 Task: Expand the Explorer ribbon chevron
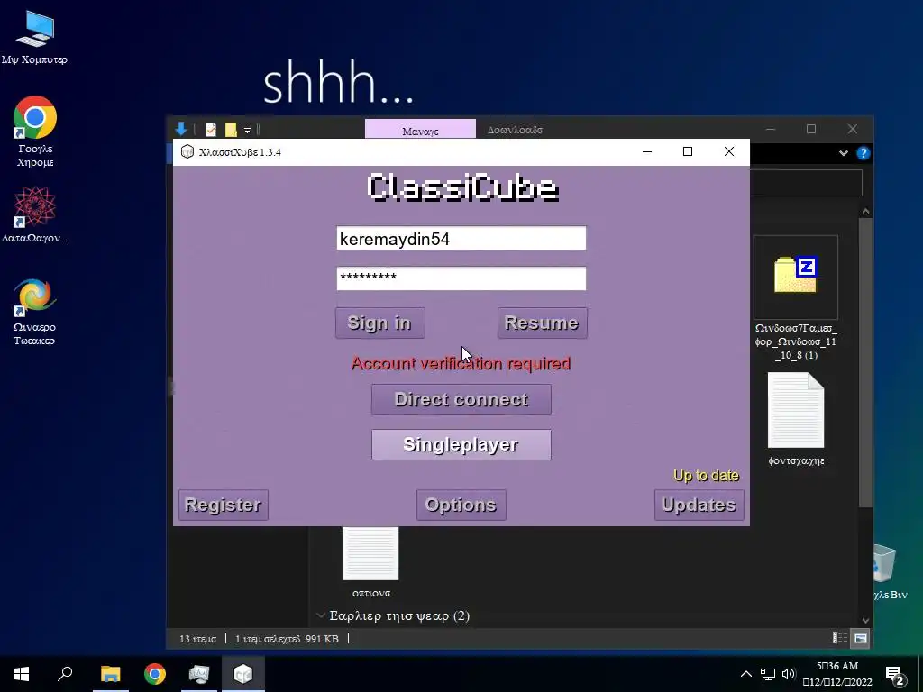click(844, 153)
